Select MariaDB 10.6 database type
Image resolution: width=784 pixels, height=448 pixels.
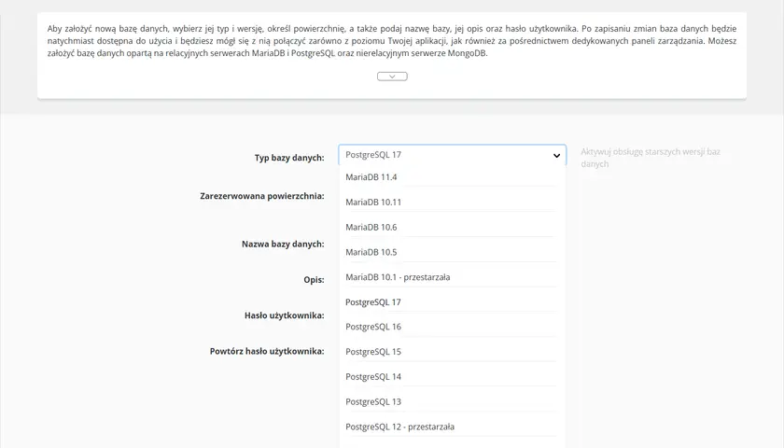click(x=451, y=227)
